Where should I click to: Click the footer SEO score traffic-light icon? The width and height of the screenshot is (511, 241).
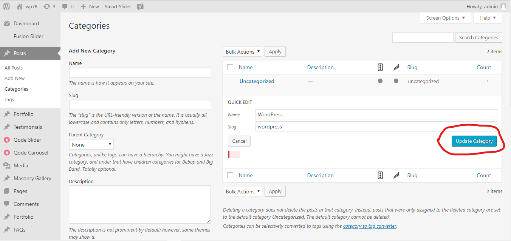(x=380, y=175)
